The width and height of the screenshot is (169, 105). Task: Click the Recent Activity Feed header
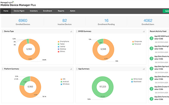click(x=158, y=31)
